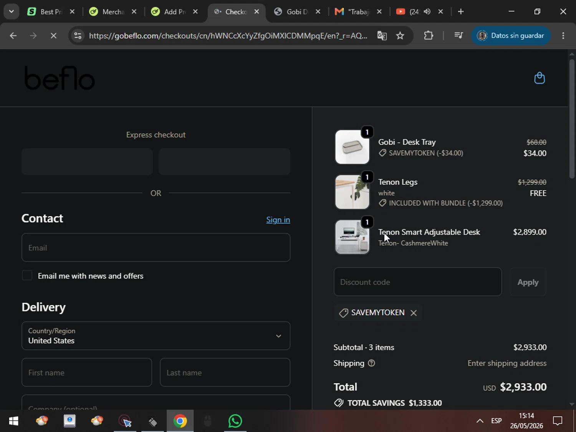Apply the discount code
576x432 pixels.
(528, 282)
